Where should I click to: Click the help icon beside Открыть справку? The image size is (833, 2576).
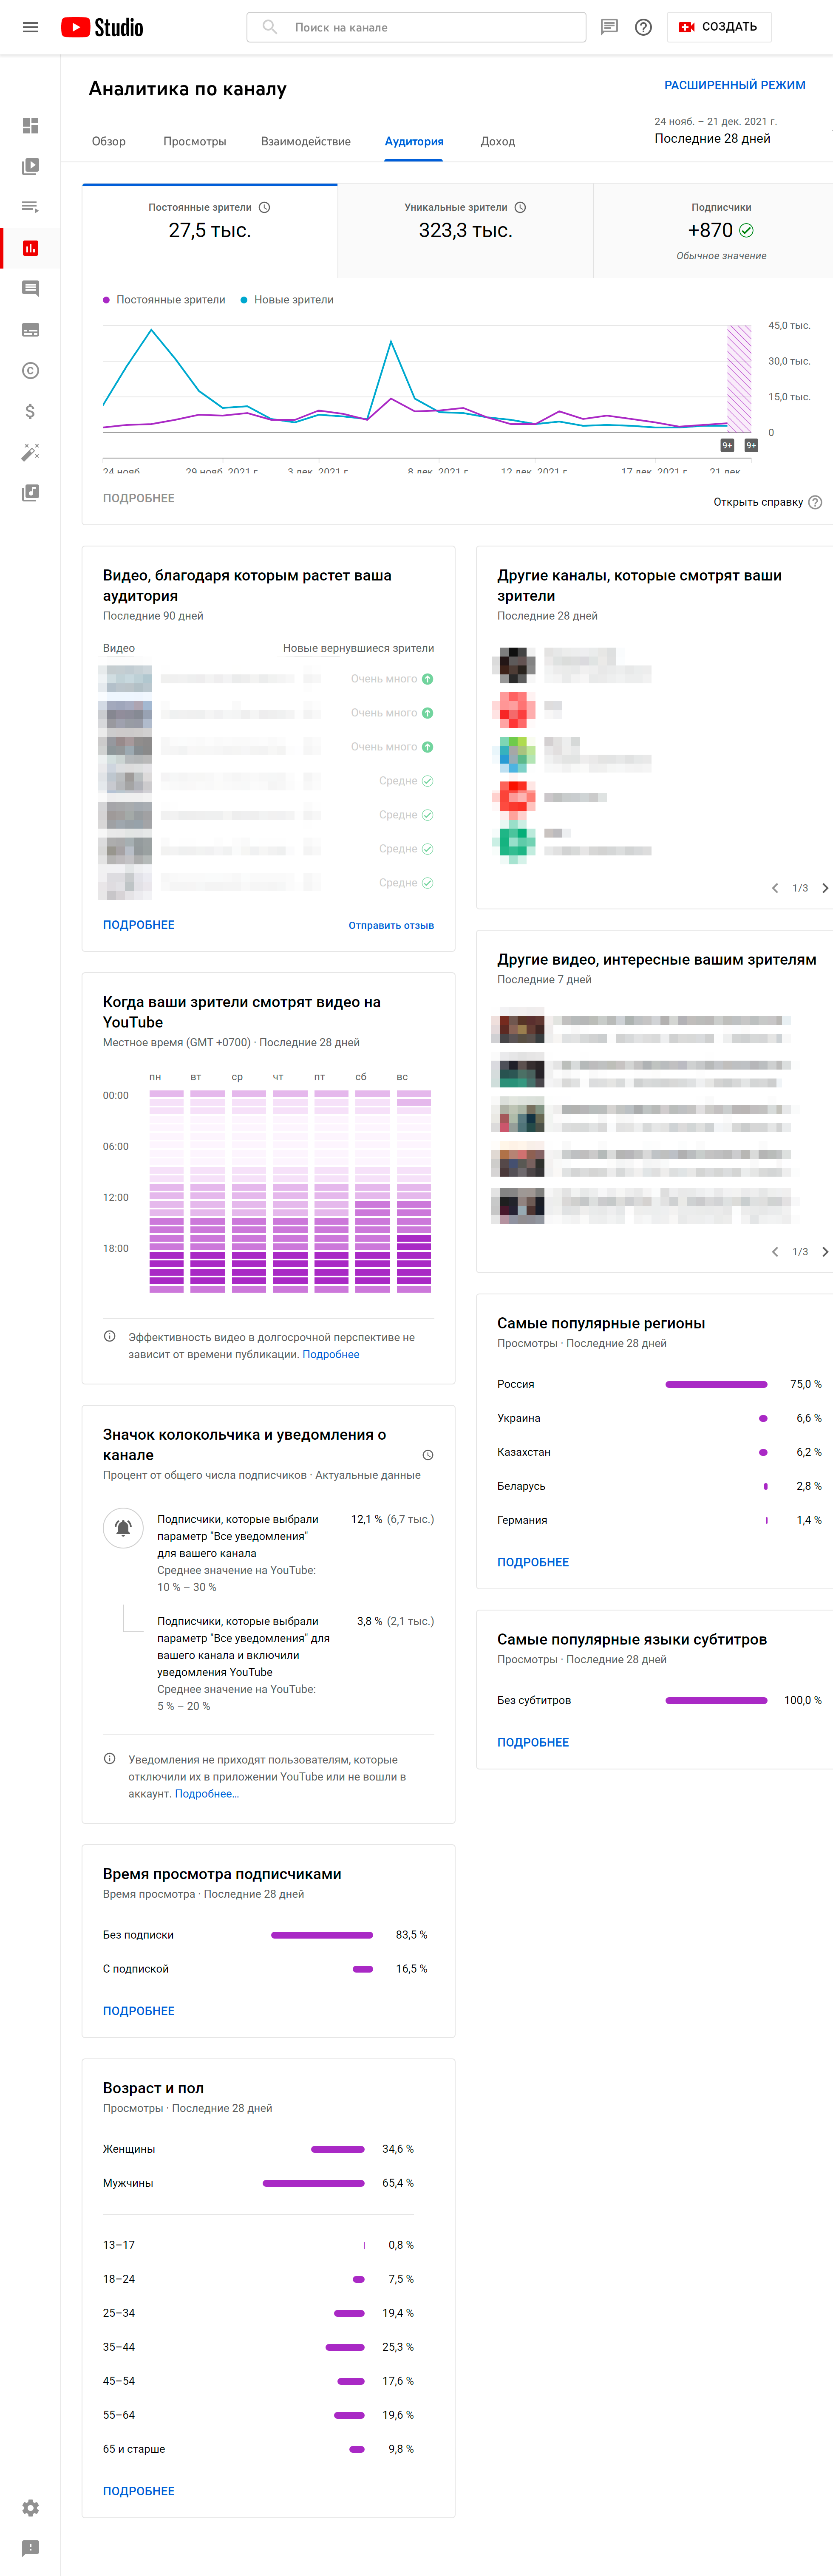click(x=815, y=502)
